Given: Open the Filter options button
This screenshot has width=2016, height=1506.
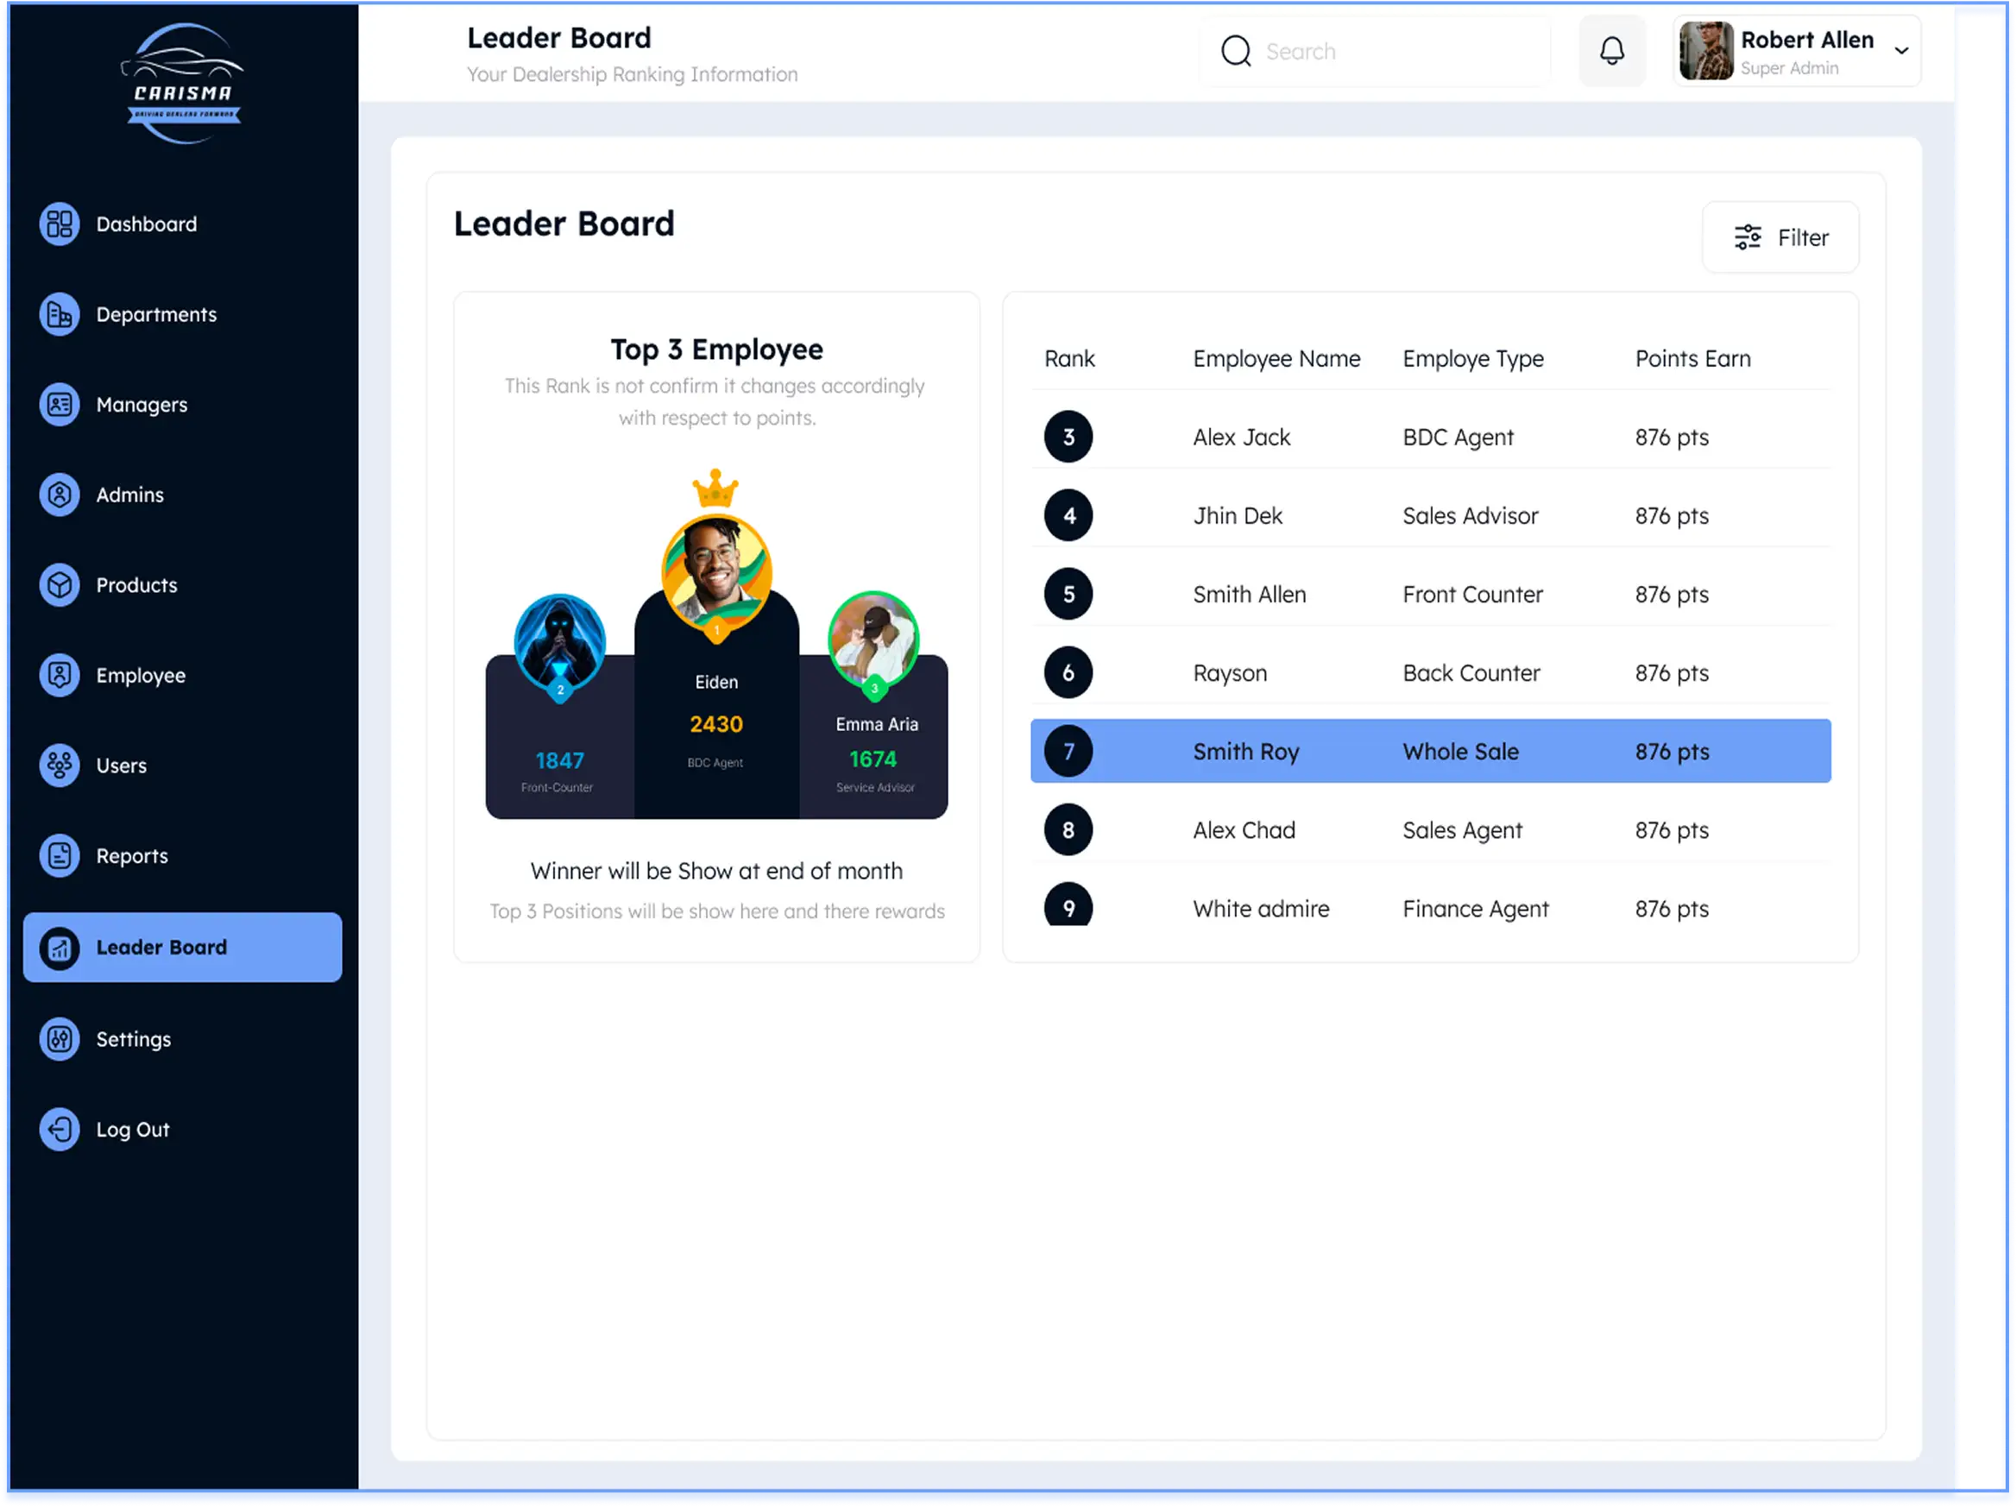Looking at the screenshot, I should point(1780,238).
